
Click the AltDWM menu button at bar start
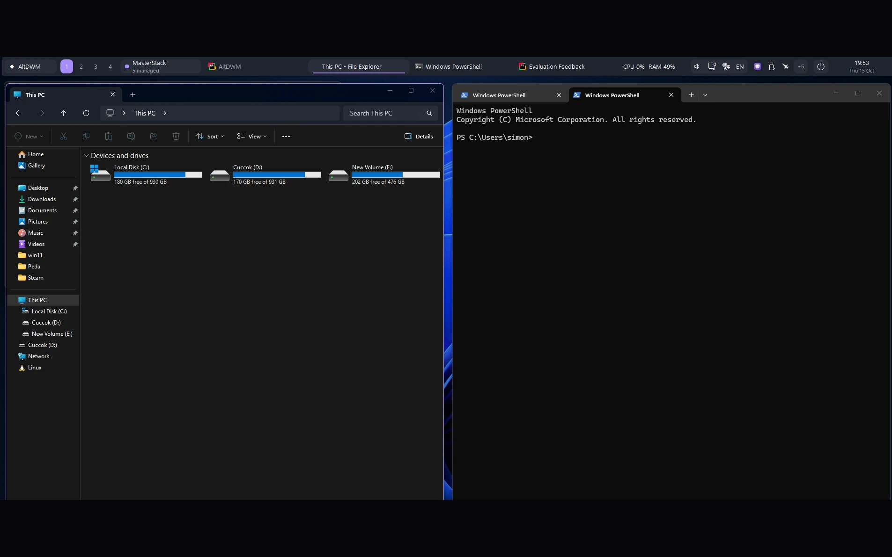[x=30, y=66]
